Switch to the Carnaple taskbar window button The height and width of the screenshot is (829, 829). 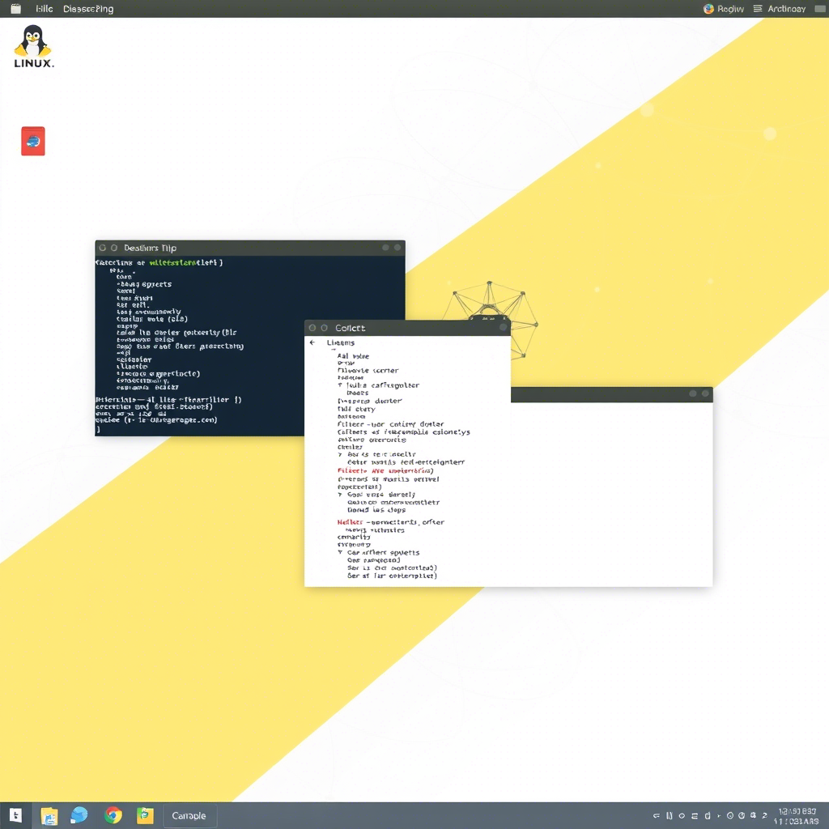[189, 816]
